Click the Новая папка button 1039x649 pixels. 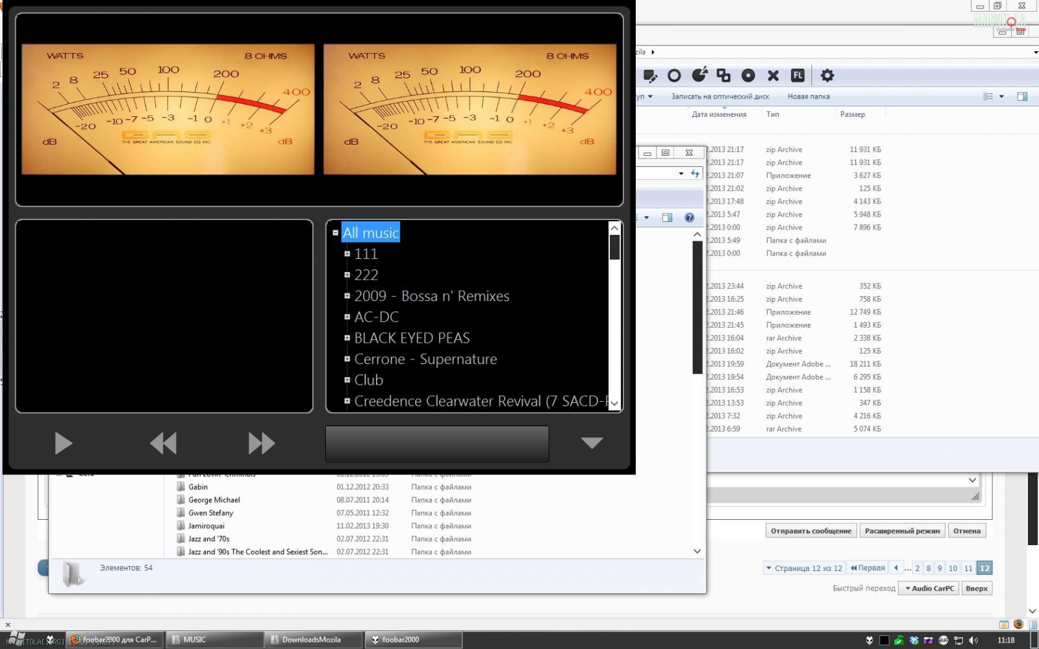808,96
